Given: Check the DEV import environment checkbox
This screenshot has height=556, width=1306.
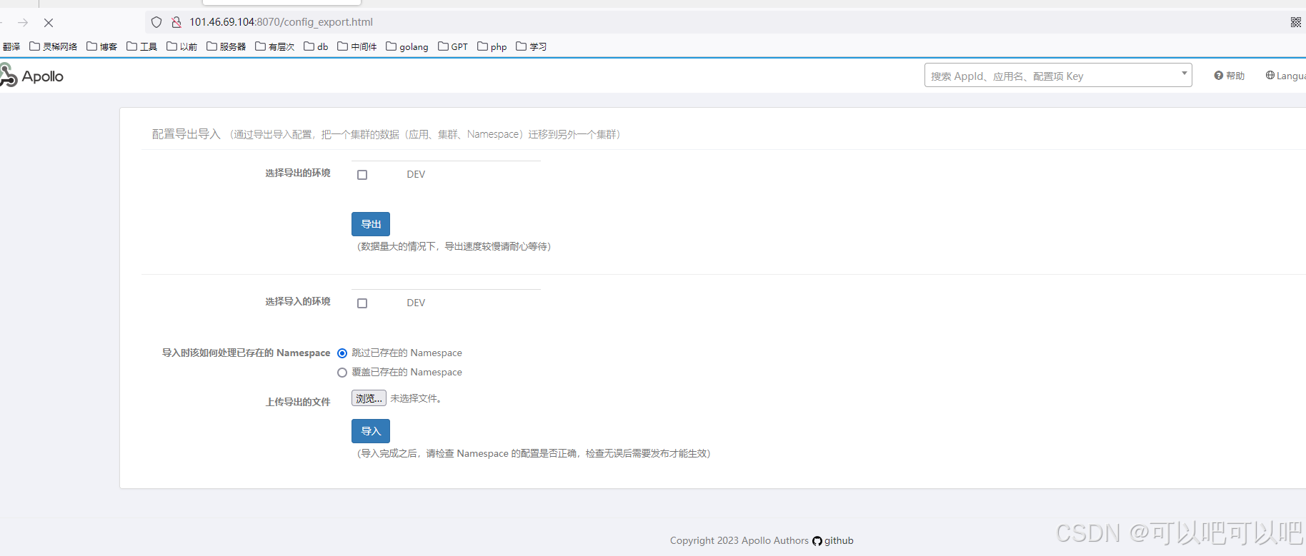Looking at the screenshot, I should pos(362,303).
